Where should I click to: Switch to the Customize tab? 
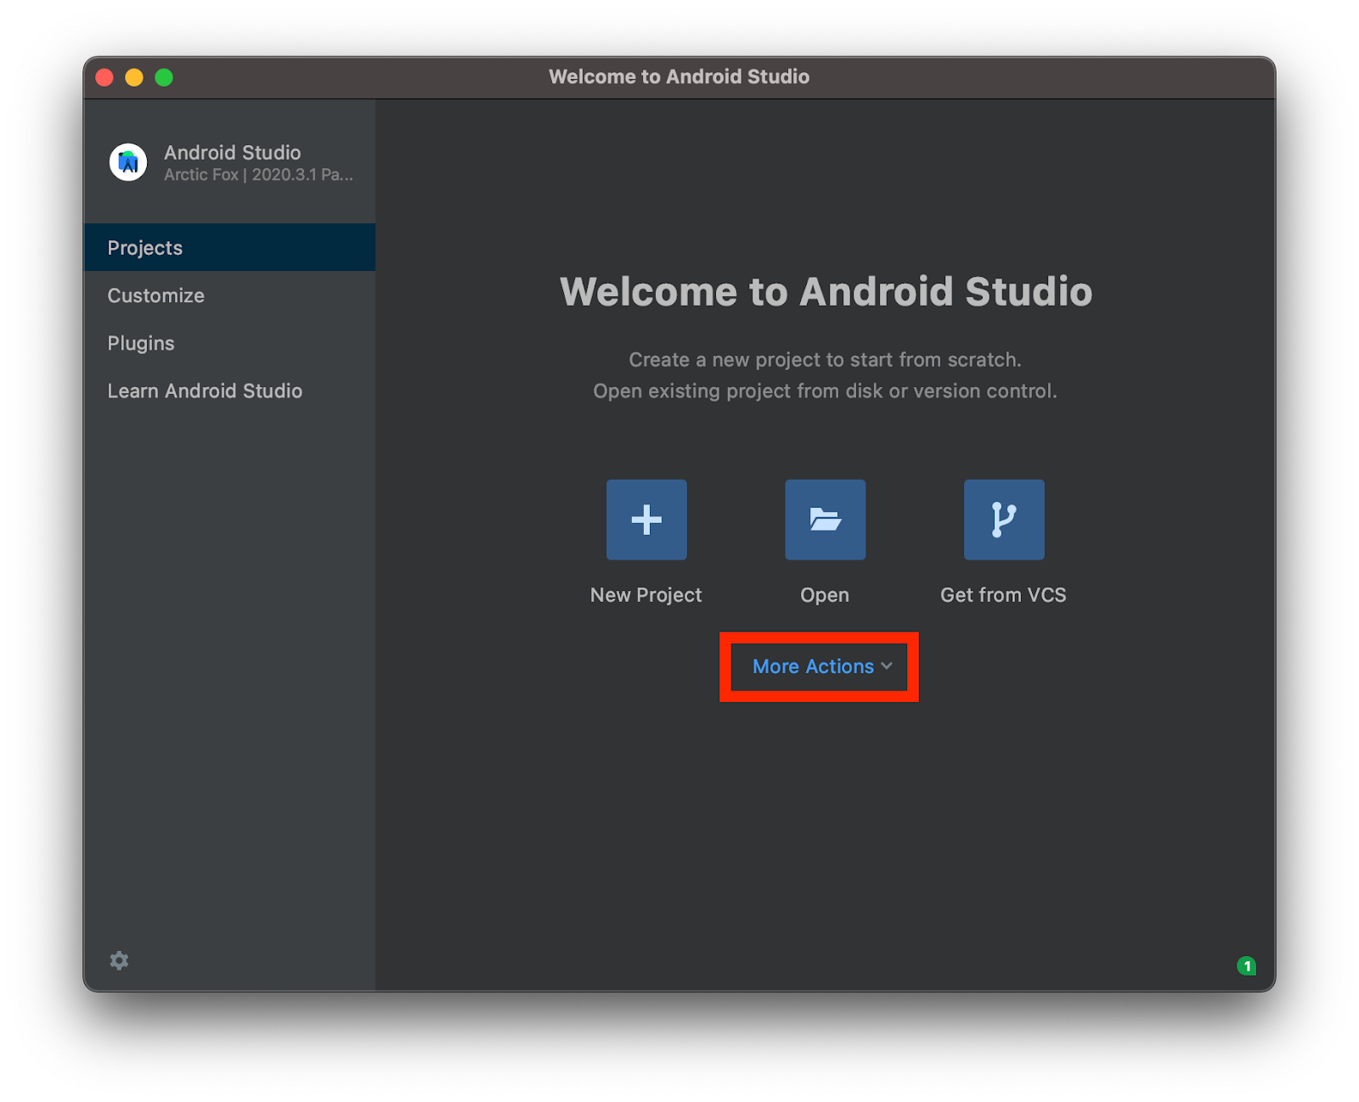pos(230,295)
